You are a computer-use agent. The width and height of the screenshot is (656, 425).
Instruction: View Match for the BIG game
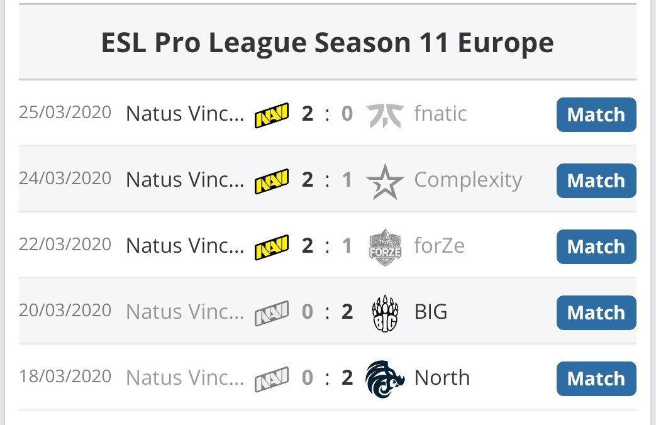tap(596, 313)
